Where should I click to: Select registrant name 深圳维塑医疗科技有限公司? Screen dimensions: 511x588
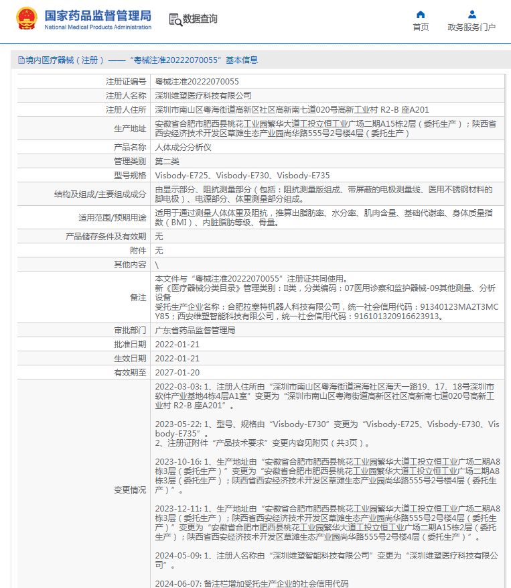204,96
